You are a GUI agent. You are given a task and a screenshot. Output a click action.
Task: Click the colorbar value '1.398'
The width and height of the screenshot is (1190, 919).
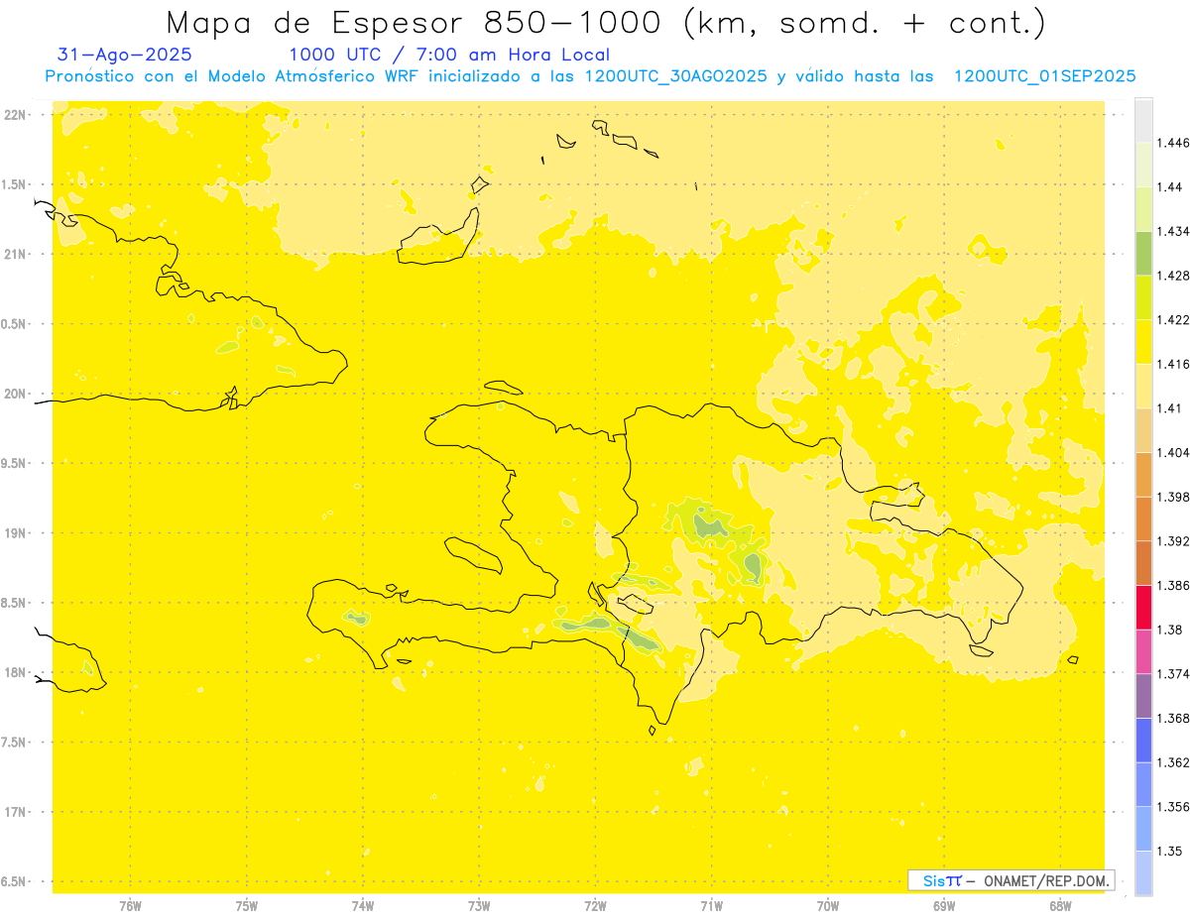(1173, 497)
